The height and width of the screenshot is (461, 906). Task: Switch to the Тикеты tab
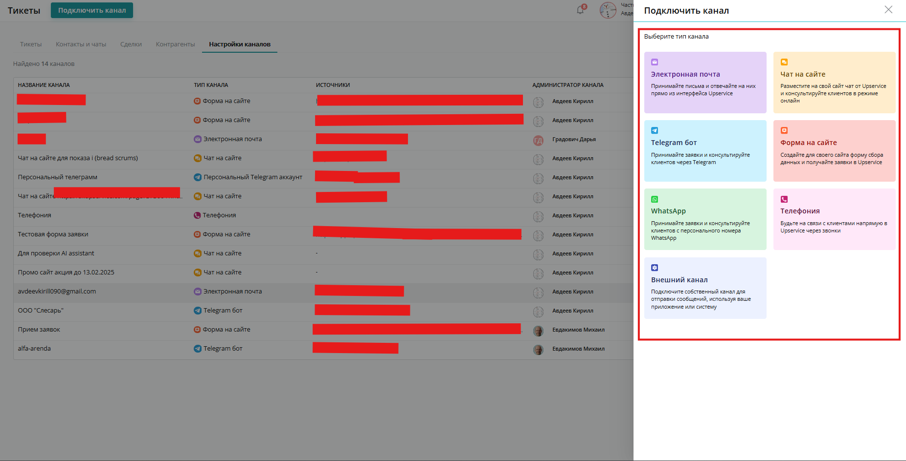[x=31, y=44]
